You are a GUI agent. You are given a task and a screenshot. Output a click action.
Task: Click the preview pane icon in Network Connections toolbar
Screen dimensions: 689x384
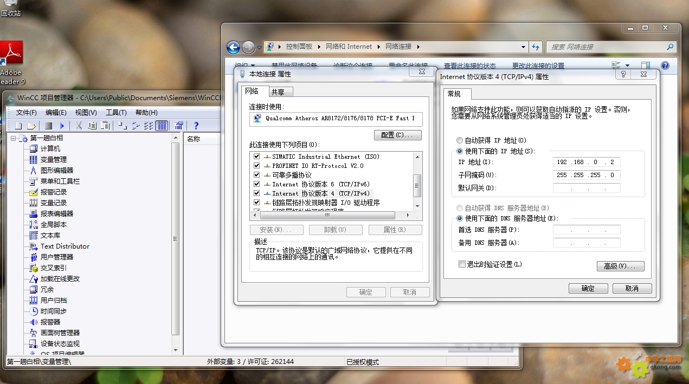[x=645, y=66]
